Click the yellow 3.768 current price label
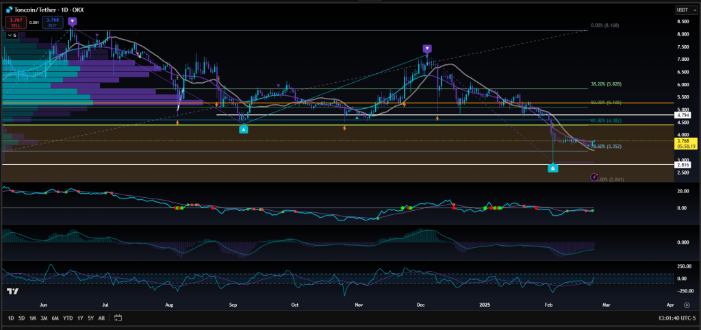 click(685, 143)
